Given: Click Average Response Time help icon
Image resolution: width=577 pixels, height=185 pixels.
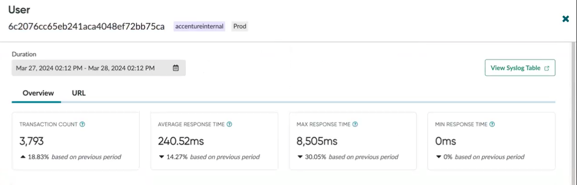Looking at the screenshot, I should (229, 124).
